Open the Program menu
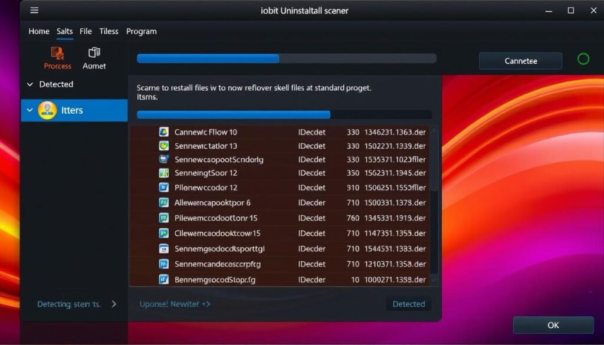Viewport: 604px width, 345px height. point(142,32)
